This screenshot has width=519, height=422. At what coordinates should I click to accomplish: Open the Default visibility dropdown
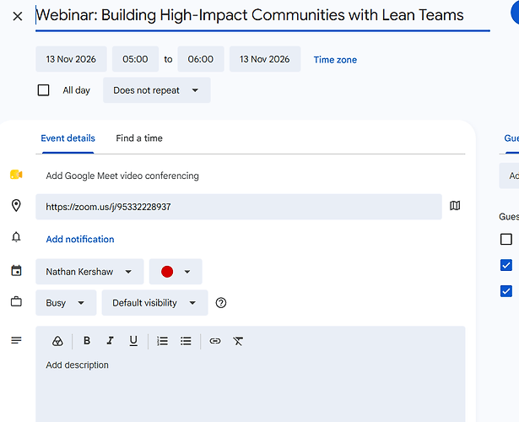click(x=154, y=303)
